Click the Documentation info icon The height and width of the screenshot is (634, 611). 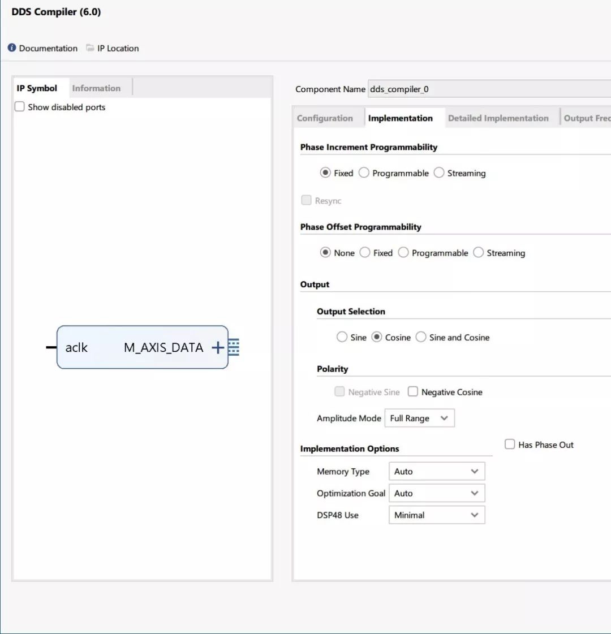click(x=12, y=48)
